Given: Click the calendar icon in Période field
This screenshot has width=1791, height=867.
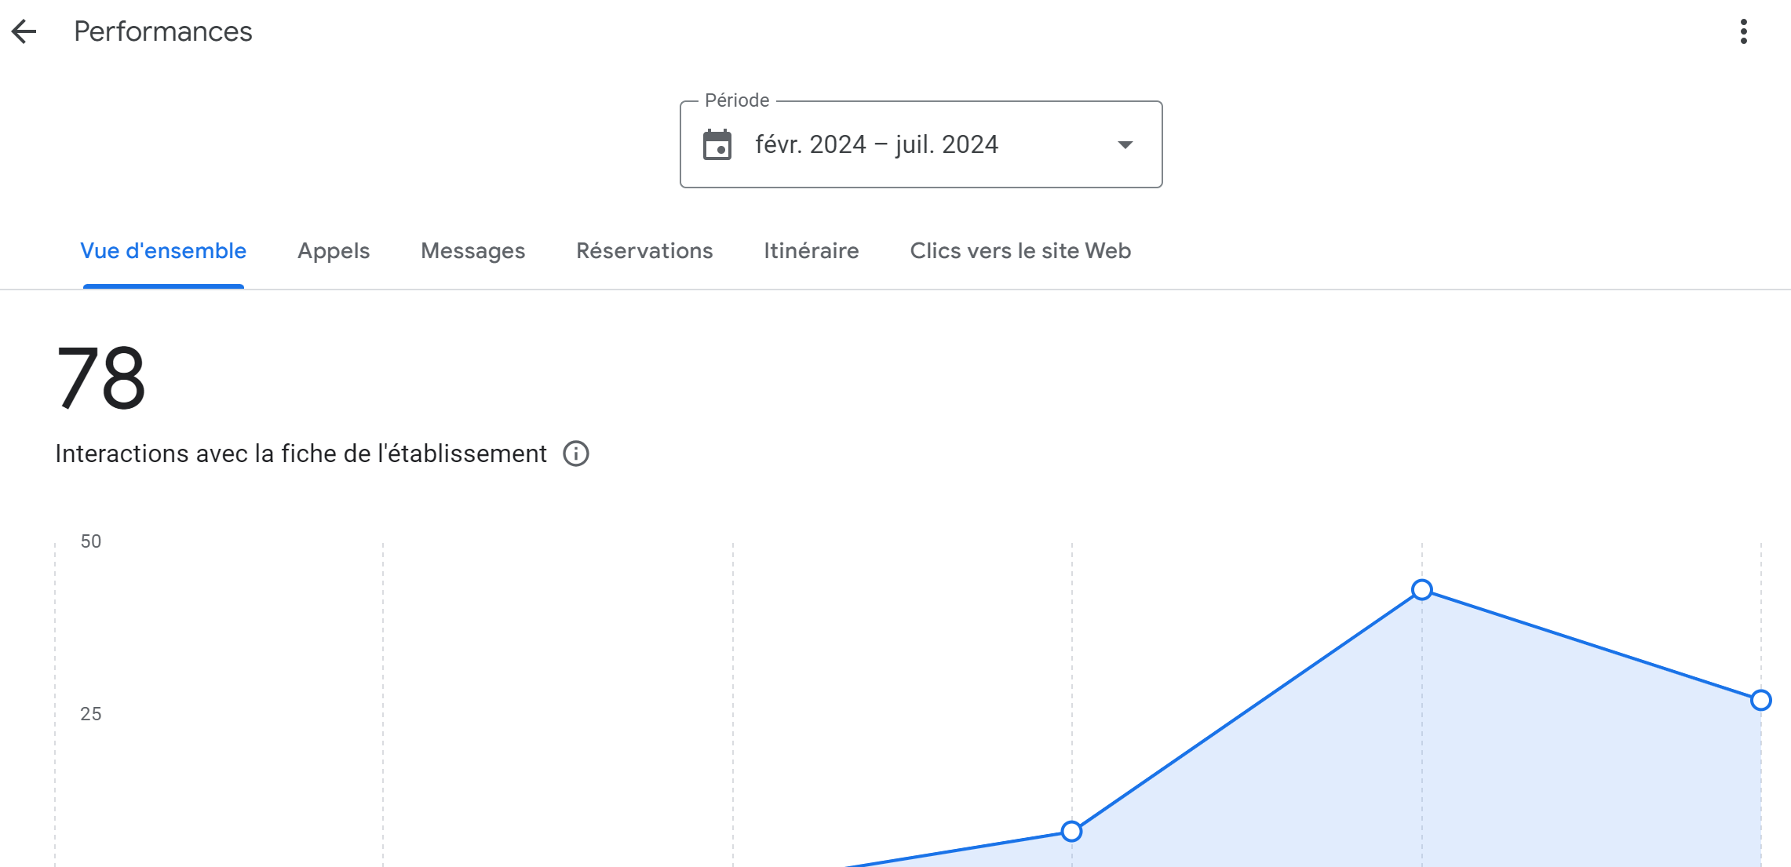Looking at the screenshot, I should coord(717,145).
